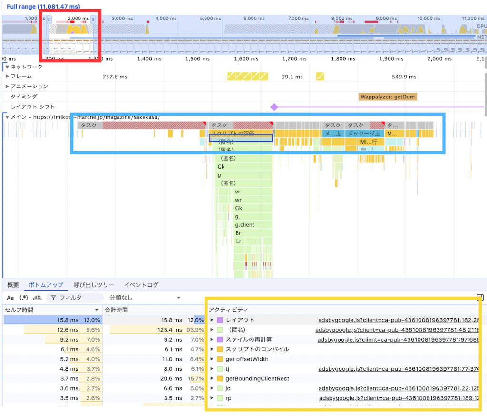Expand the rp activity row
The height and width of the screenshot is (416, 487).
tap(212, 398)
